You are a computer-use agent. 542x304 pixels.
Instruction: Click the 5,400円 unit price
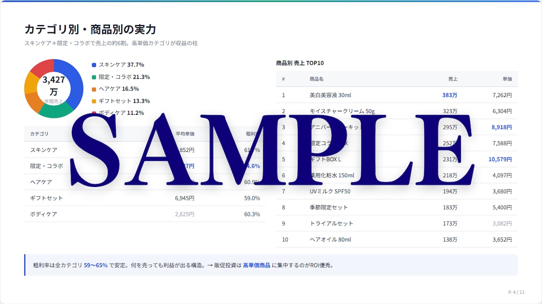point(502,207)
